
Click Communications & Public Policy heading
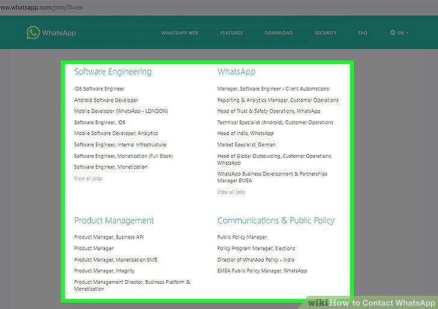276,221
